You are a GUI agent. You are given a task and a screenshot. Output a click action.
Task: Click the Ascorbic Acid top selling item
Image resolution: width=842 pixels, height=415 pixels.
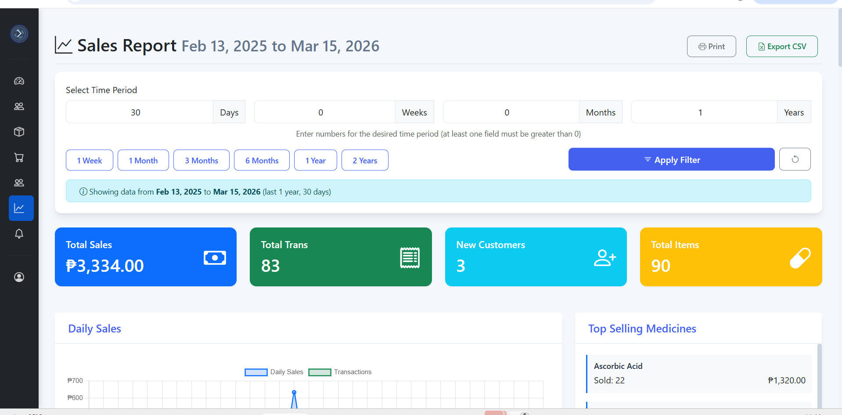699,373
